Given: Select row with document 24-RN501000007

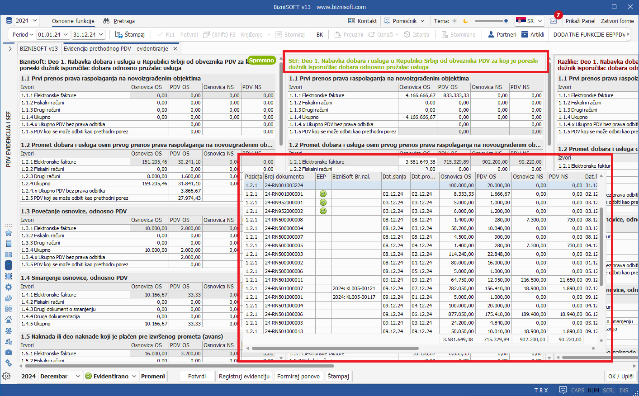Looking at the screenshot, I should (x=284, y=288).
